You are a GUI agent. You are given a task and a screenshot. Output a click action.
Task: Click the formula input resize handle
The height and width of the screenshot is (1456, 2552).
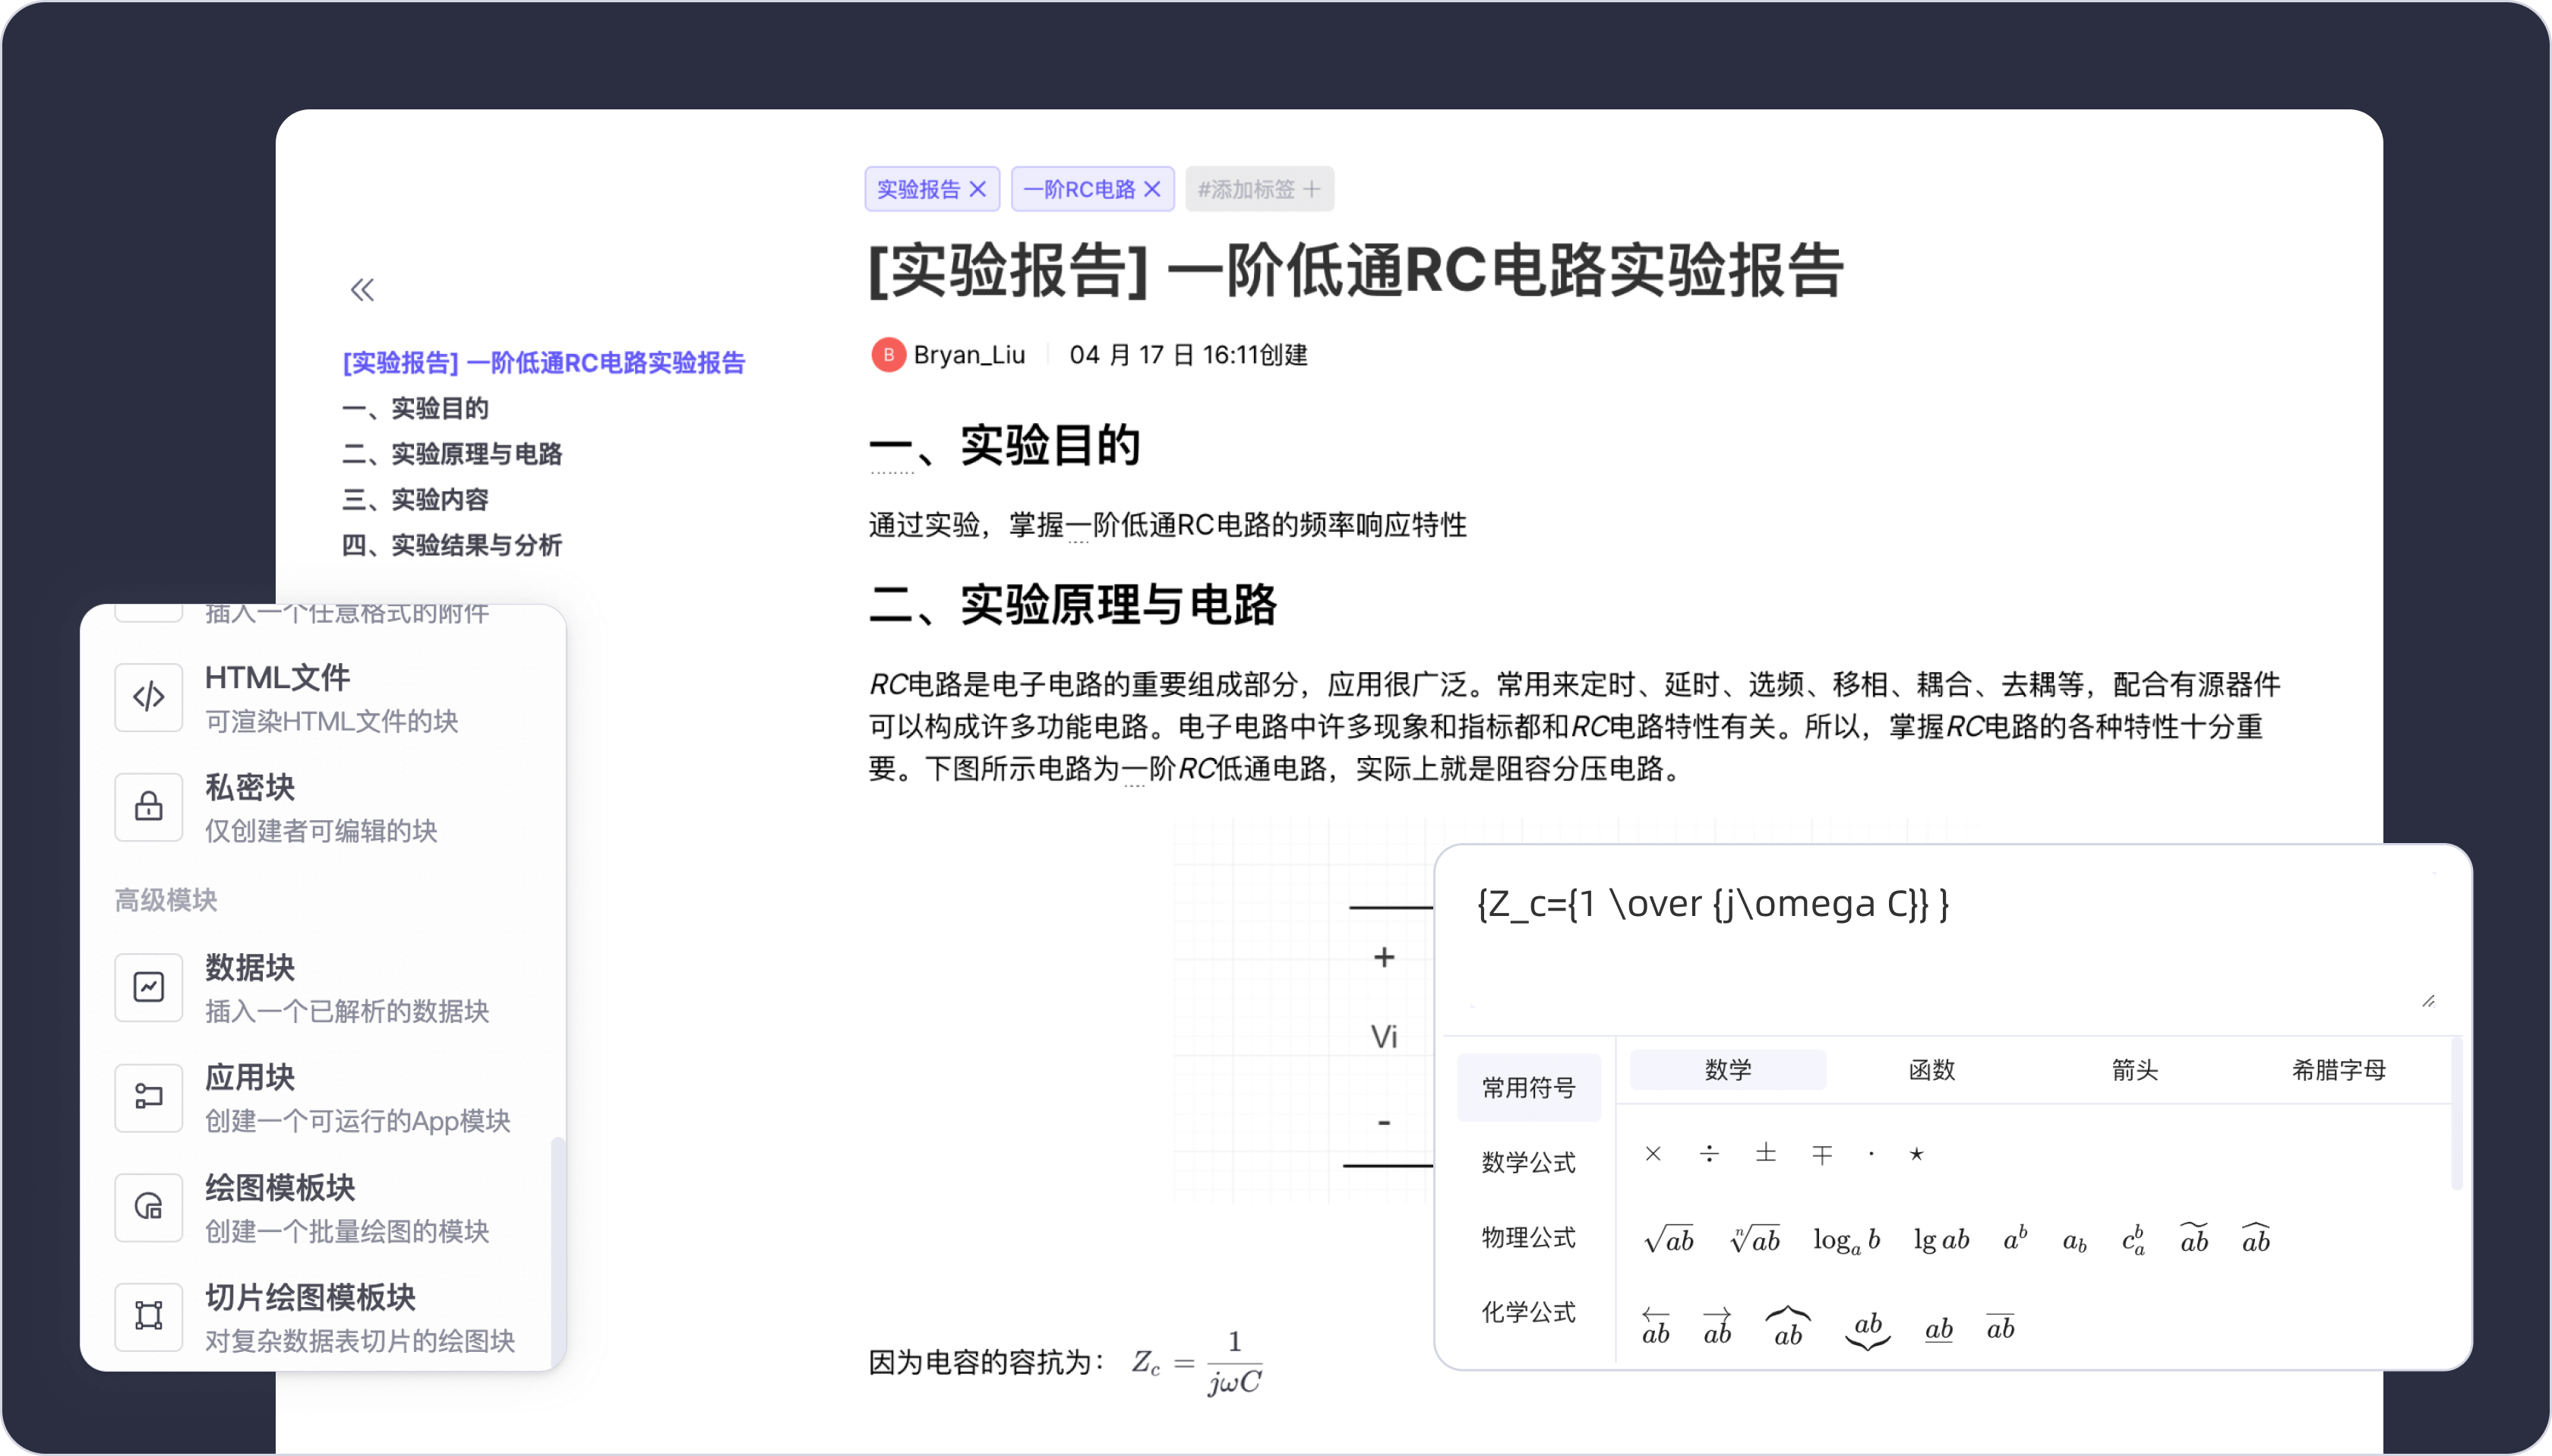pos(2428,1000)
